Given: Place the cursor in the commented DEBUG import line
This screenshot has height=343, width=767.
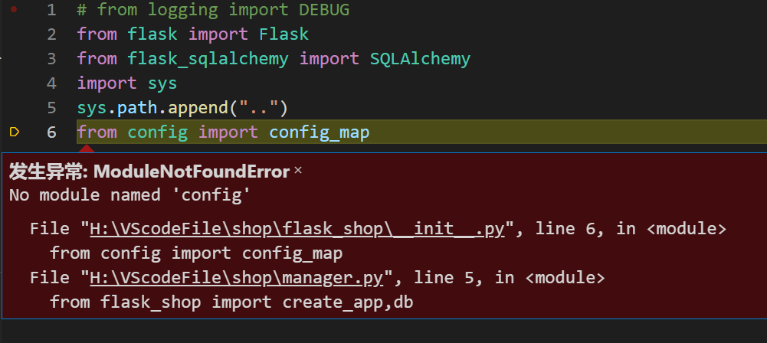Looking at the screenshot, I should coord(213,10).
